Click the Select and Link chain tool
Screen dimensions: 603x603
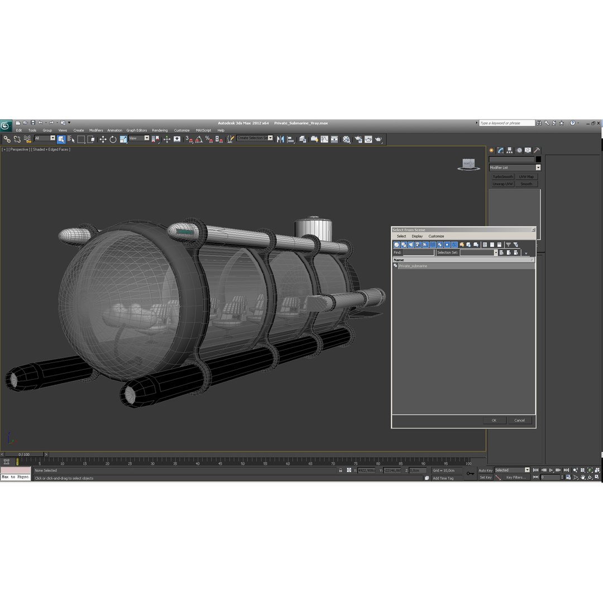point(7,139)
